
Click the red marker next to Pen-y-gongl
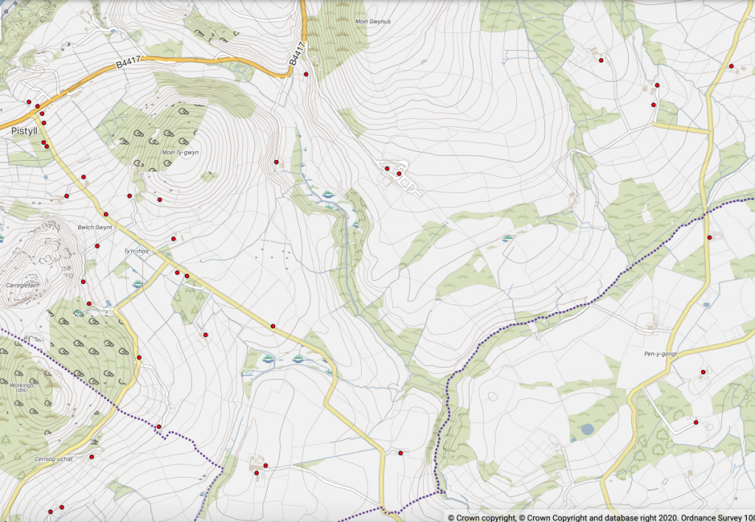pos(703,372)
